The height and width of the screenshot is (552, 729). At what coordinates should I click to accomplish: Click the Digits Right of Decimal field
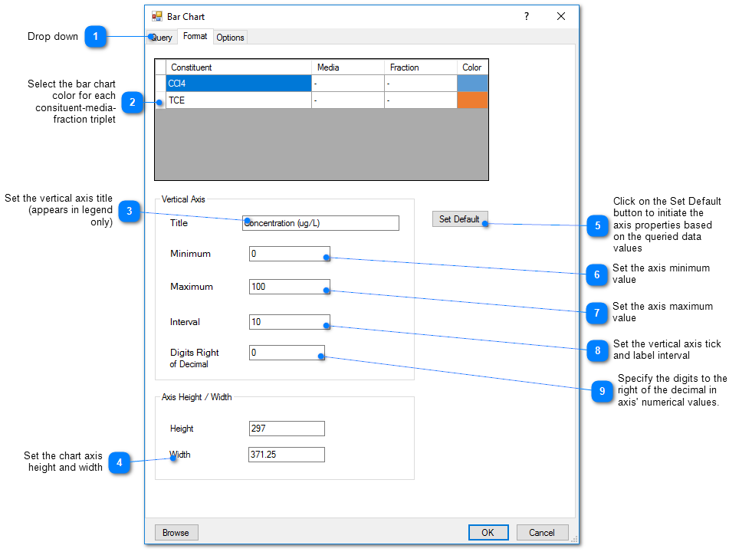tap(286, 353)
